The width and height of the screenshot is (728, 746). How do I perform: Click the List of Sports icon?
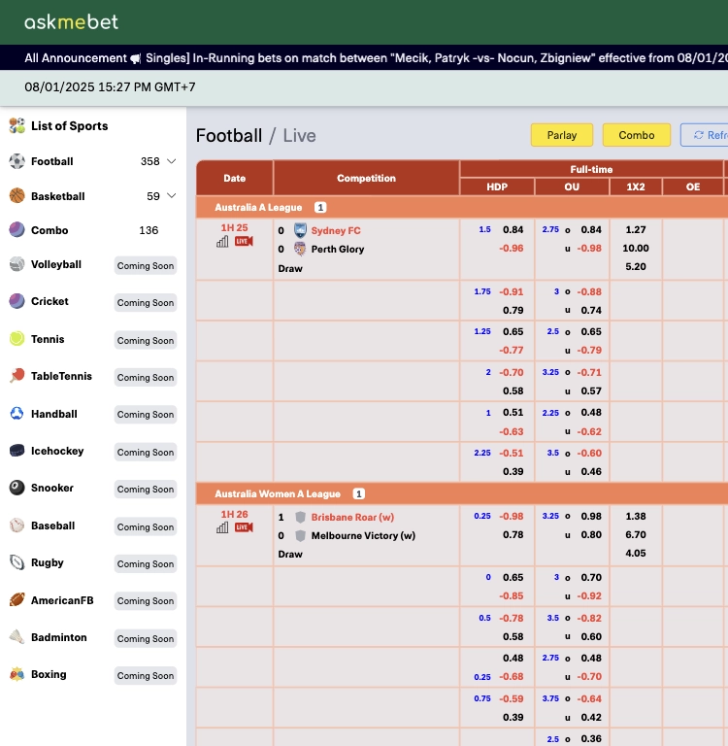pyautogui.click(x=17, y=125)
